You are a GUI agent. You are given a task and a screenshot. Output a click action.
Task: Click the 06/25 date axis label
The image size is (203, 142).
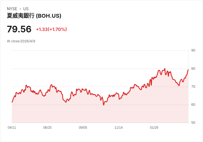[47, 127]
